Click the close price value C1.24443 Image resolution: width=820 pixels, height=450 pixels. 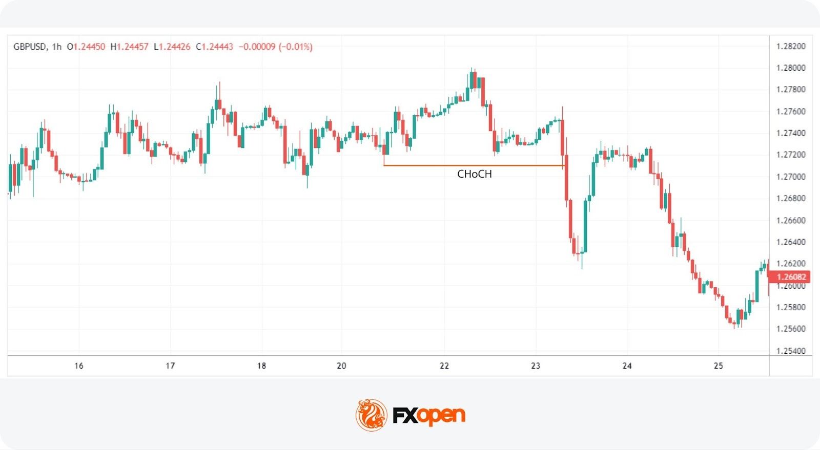point(214,47)
